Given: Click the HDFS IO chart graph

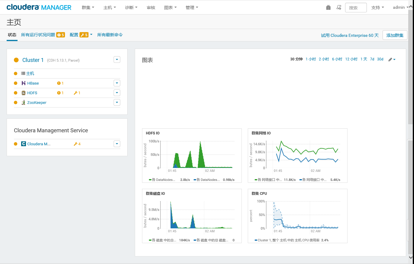Looking at the screenshot, I should [x=197, y=155].
